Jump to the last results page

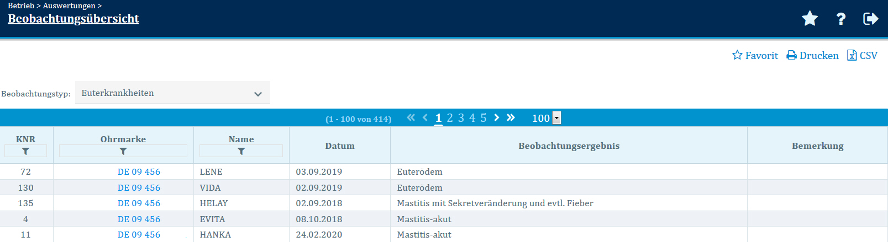pos(511,117)
